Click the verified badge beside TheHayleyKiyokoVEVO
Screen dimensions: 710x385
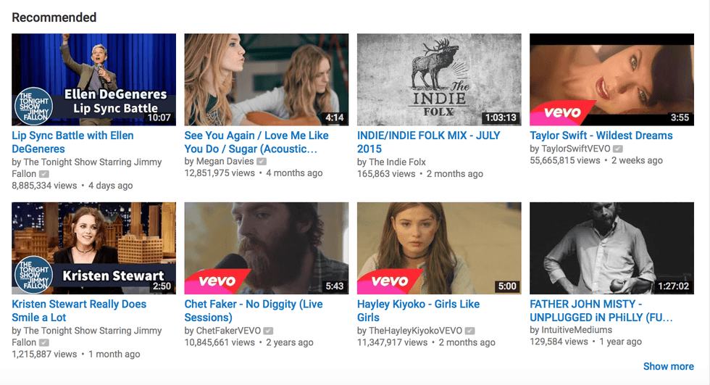click(469, 331)
